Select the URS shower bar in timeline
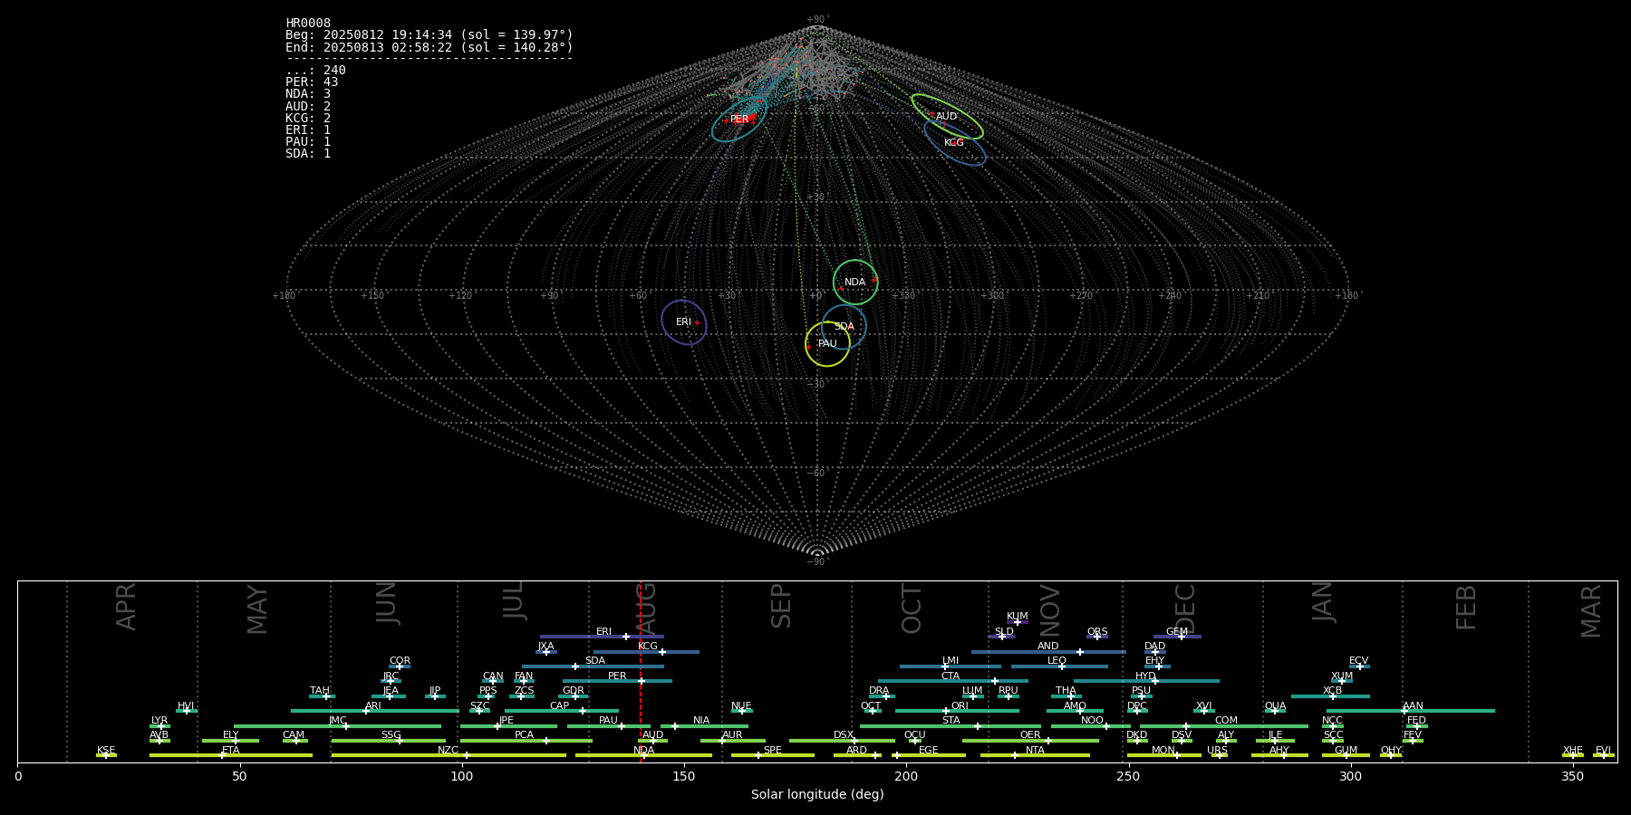 (x=1219, y=755)
